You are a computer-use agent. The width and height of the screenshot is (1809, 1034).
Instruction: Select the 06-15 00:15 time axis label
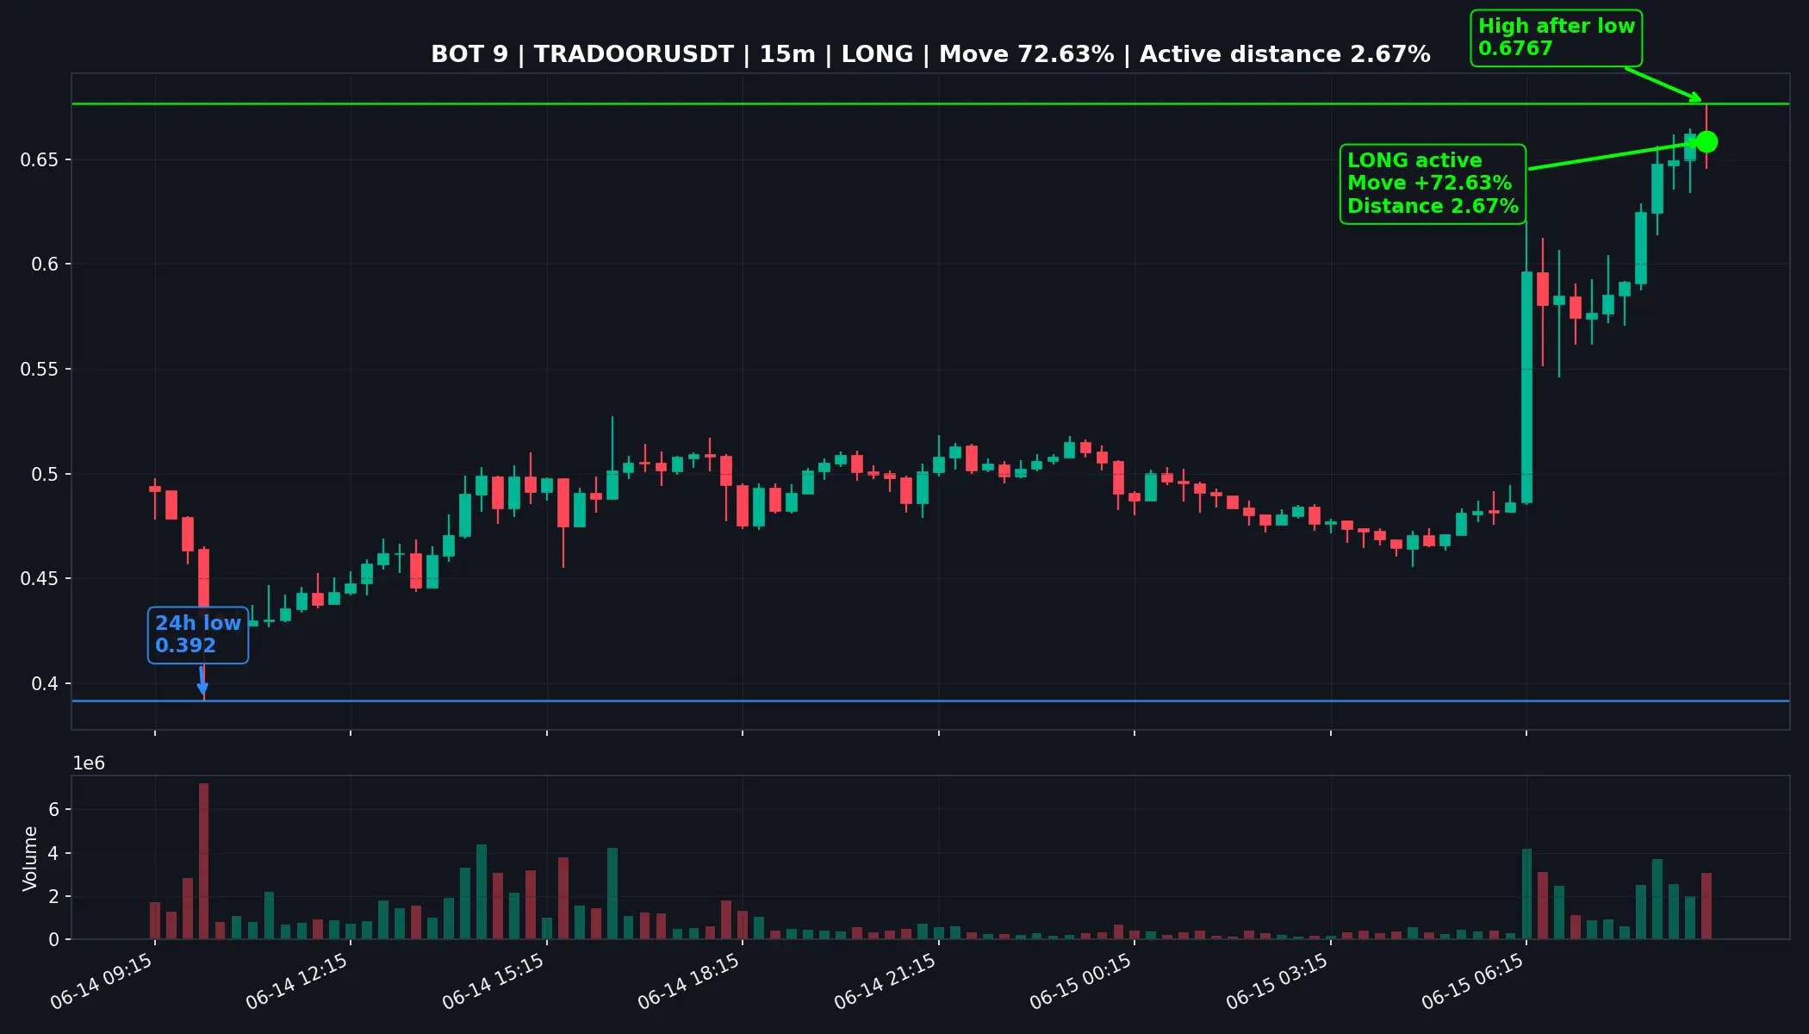1081,982
